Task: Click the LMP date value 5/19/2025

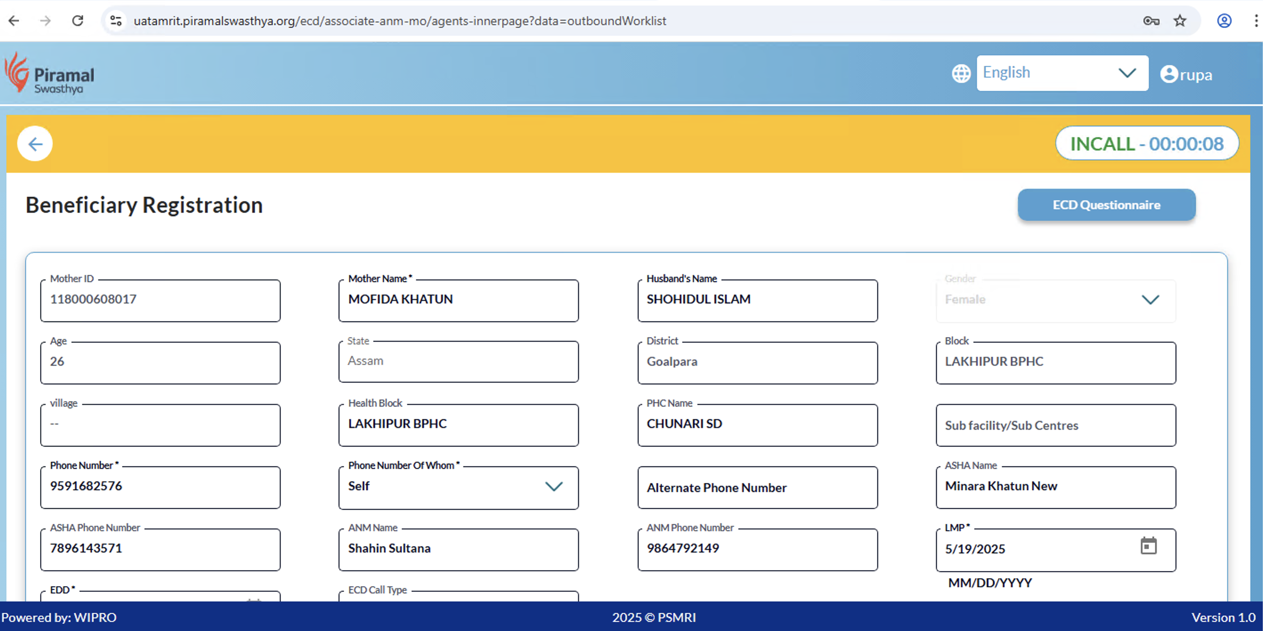Action: tap(975, 549)
